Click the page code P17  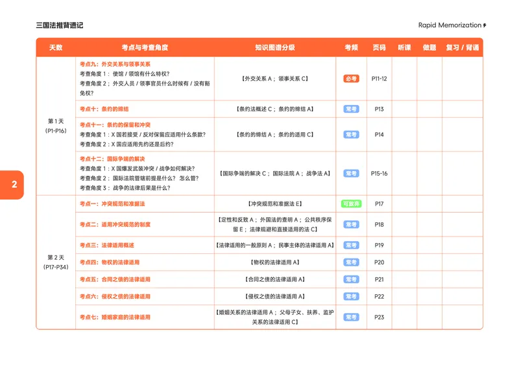(379, 204)
